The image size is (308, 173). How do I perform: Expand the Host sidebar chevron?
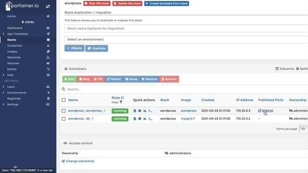[3, 75]
